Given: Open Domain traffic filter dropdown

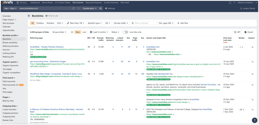Looking at the screenshot, I should [x=121, y=23].
